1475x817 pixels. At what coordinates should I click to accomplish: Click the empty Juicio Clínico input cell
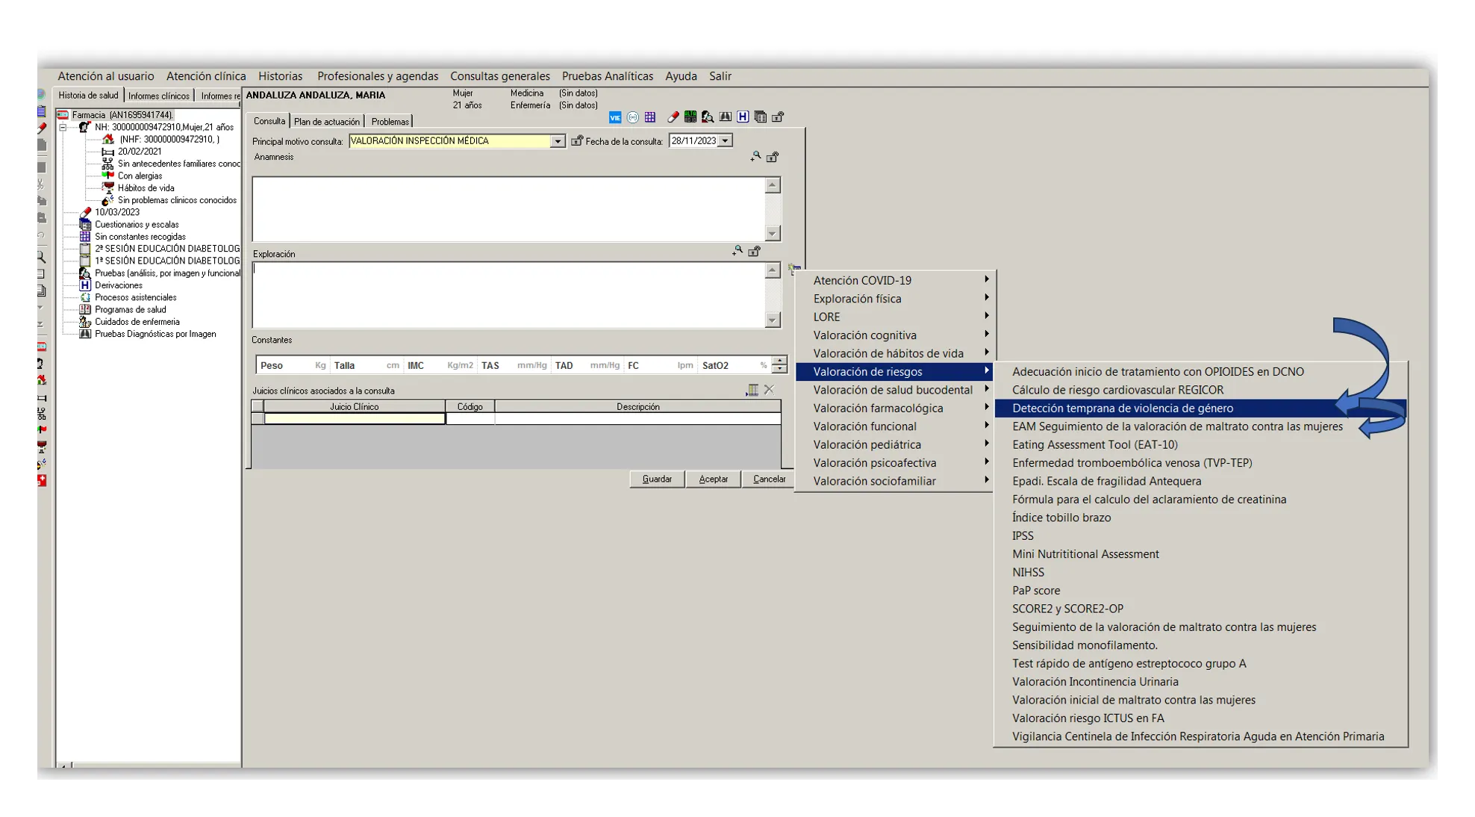coord(355,419)
